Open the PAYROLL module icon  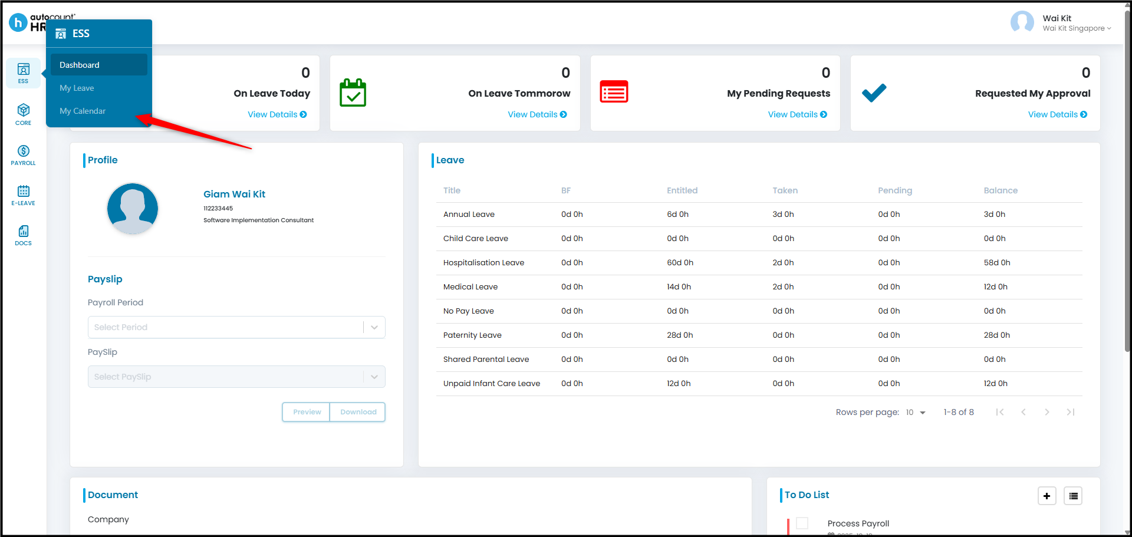[x=24, y=155]
